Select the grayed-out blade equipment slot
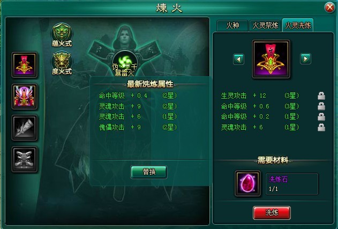338x229 pixels. click(24, 128)
